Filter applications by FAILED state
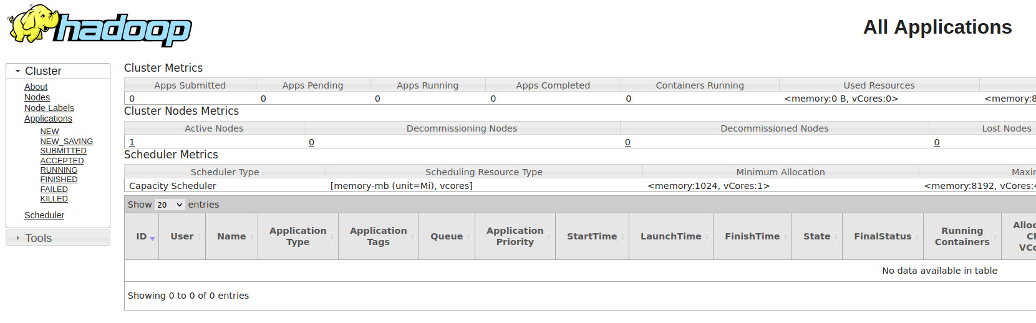1036x323 pixels. [x=54, y=190]
